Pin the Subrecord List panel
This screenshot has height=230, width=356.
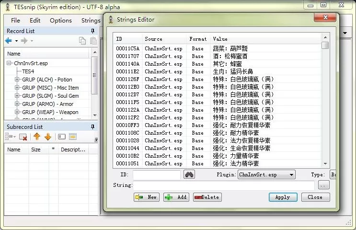(x=92, y=126)
